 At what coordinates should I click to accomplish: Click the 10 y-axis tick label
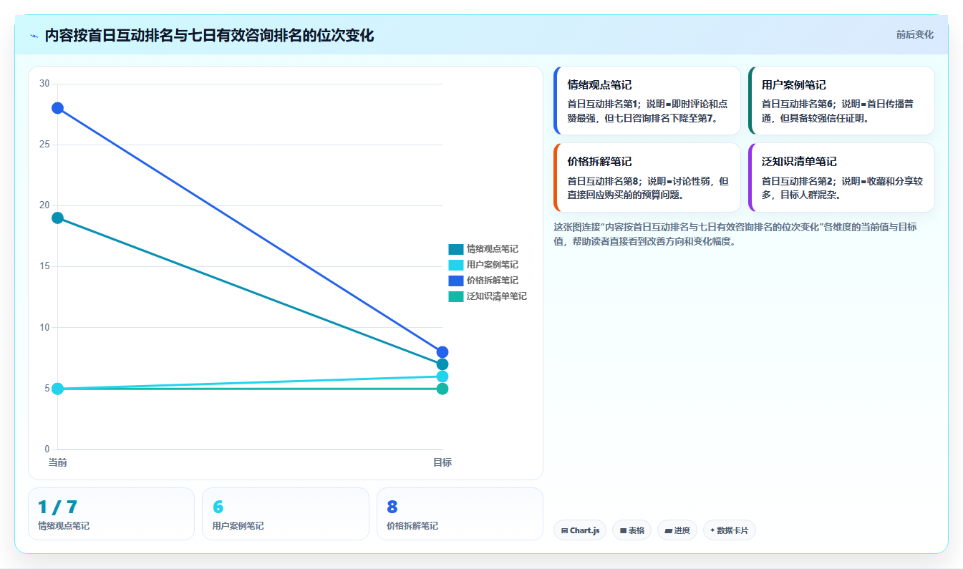44,328
